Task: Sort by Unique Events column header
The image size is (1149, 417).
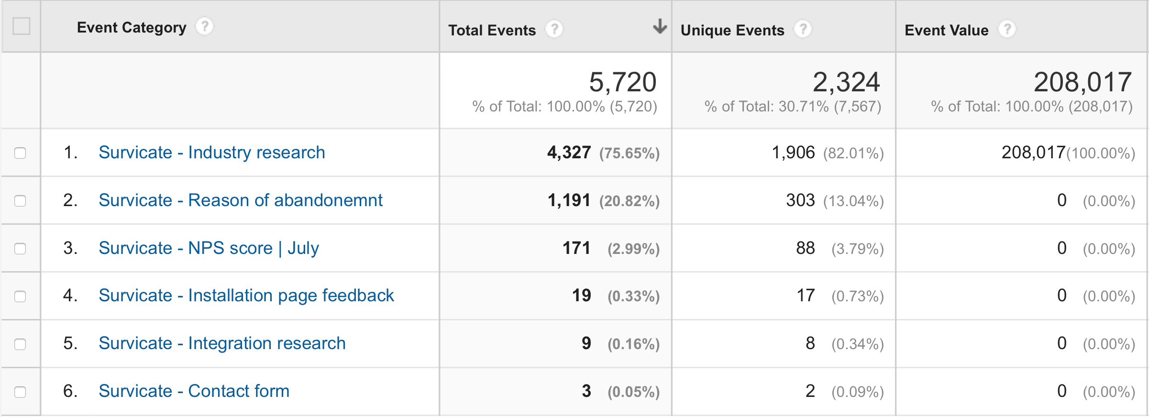Action: pyautogui.click(x=732, y=30)
